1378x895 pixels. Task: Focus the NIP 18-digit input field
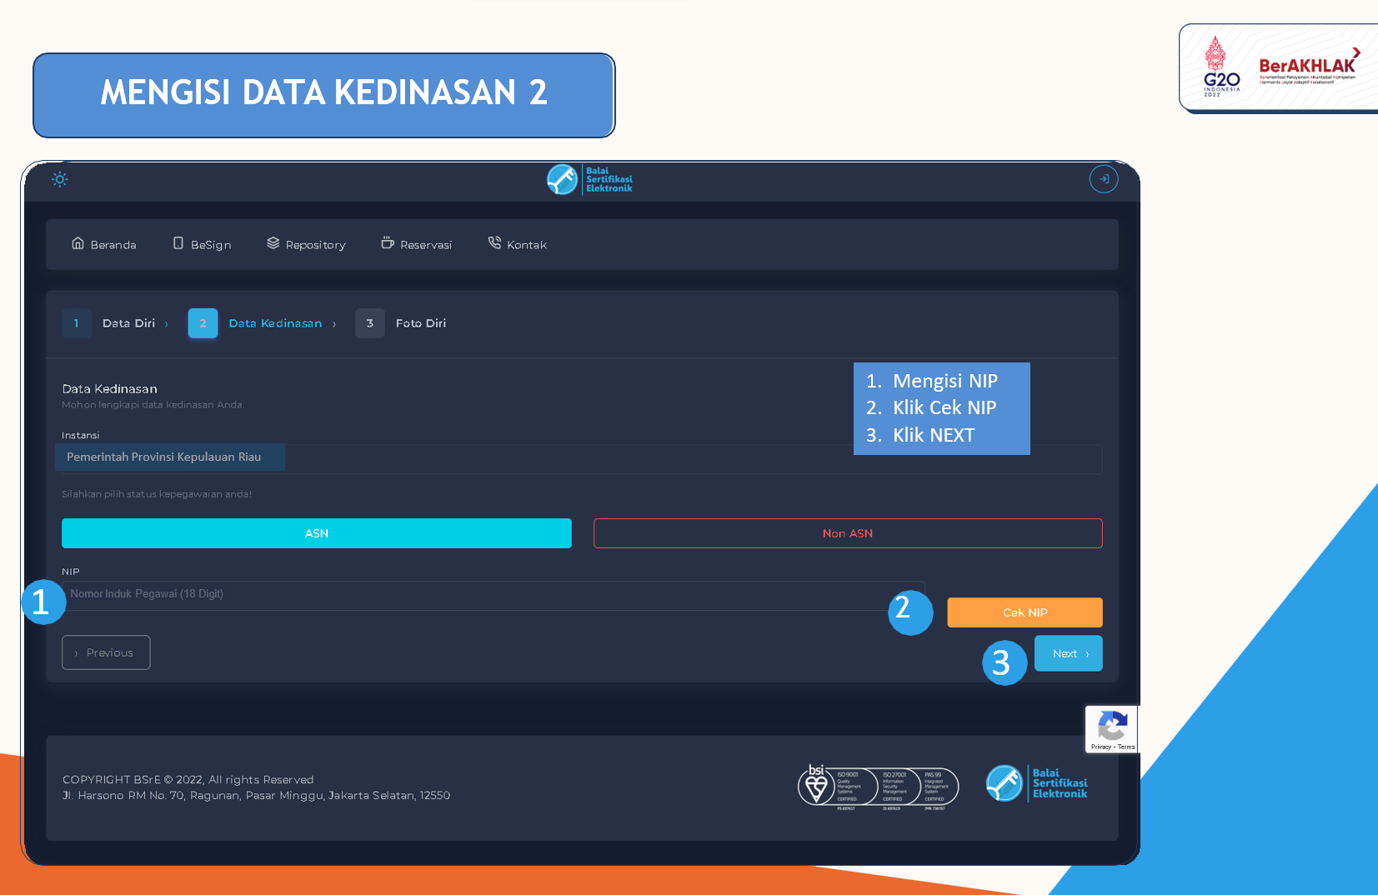point(492,595)
